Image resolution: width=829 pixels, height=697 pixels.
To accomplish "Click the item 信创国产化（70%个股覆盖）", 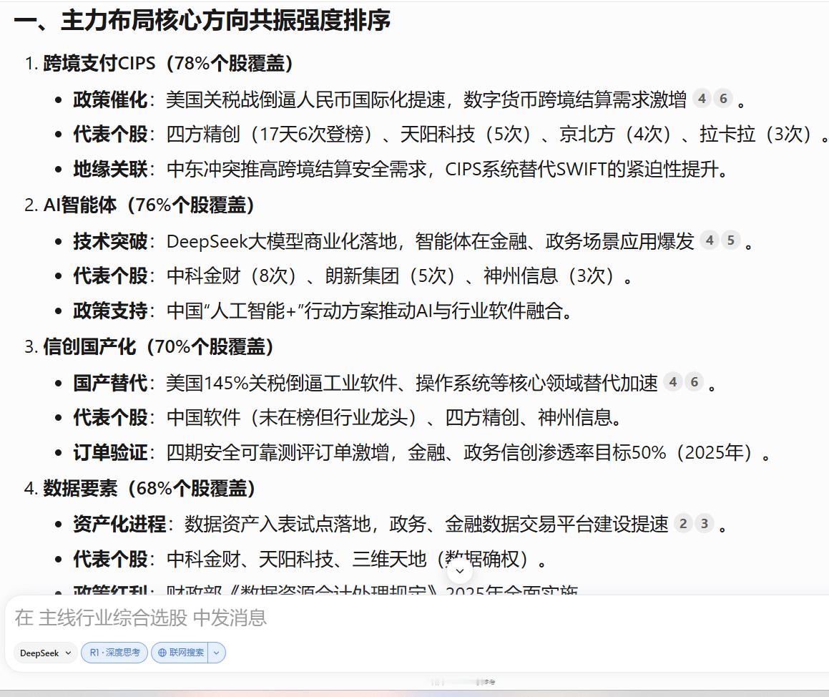I will [159, 346].
